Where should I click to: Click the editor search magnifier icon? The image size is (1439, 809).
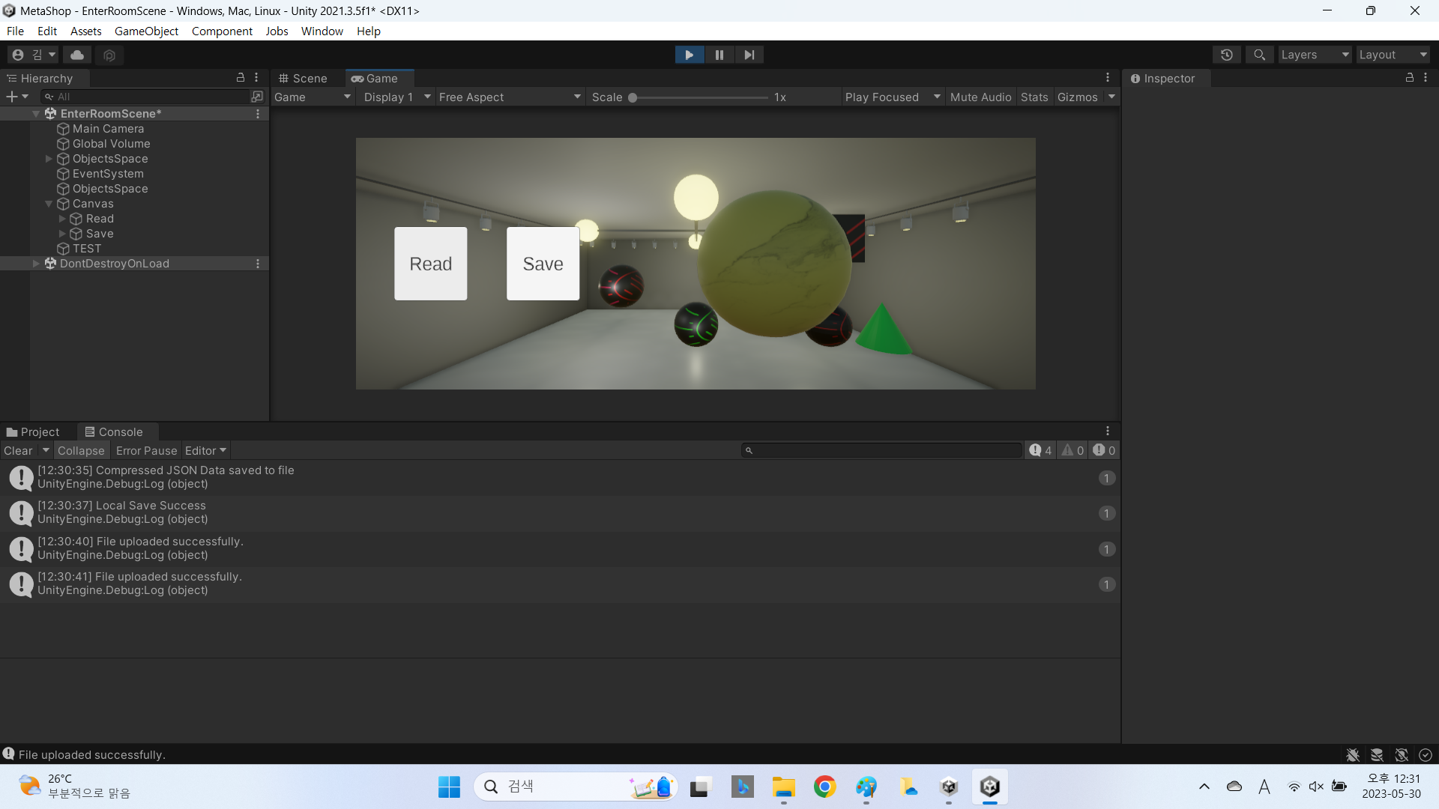[x=1259, y=55]
